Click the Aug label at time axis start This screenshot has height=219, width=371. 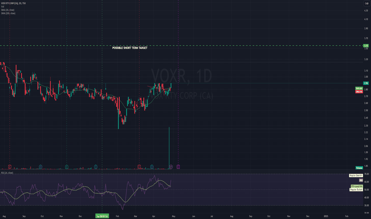click(4, 216)
